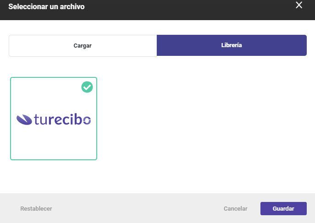Click the Restablecer button
Image resolution: width=315 pixels, height=223 pixels.
[x=36, y=208]
